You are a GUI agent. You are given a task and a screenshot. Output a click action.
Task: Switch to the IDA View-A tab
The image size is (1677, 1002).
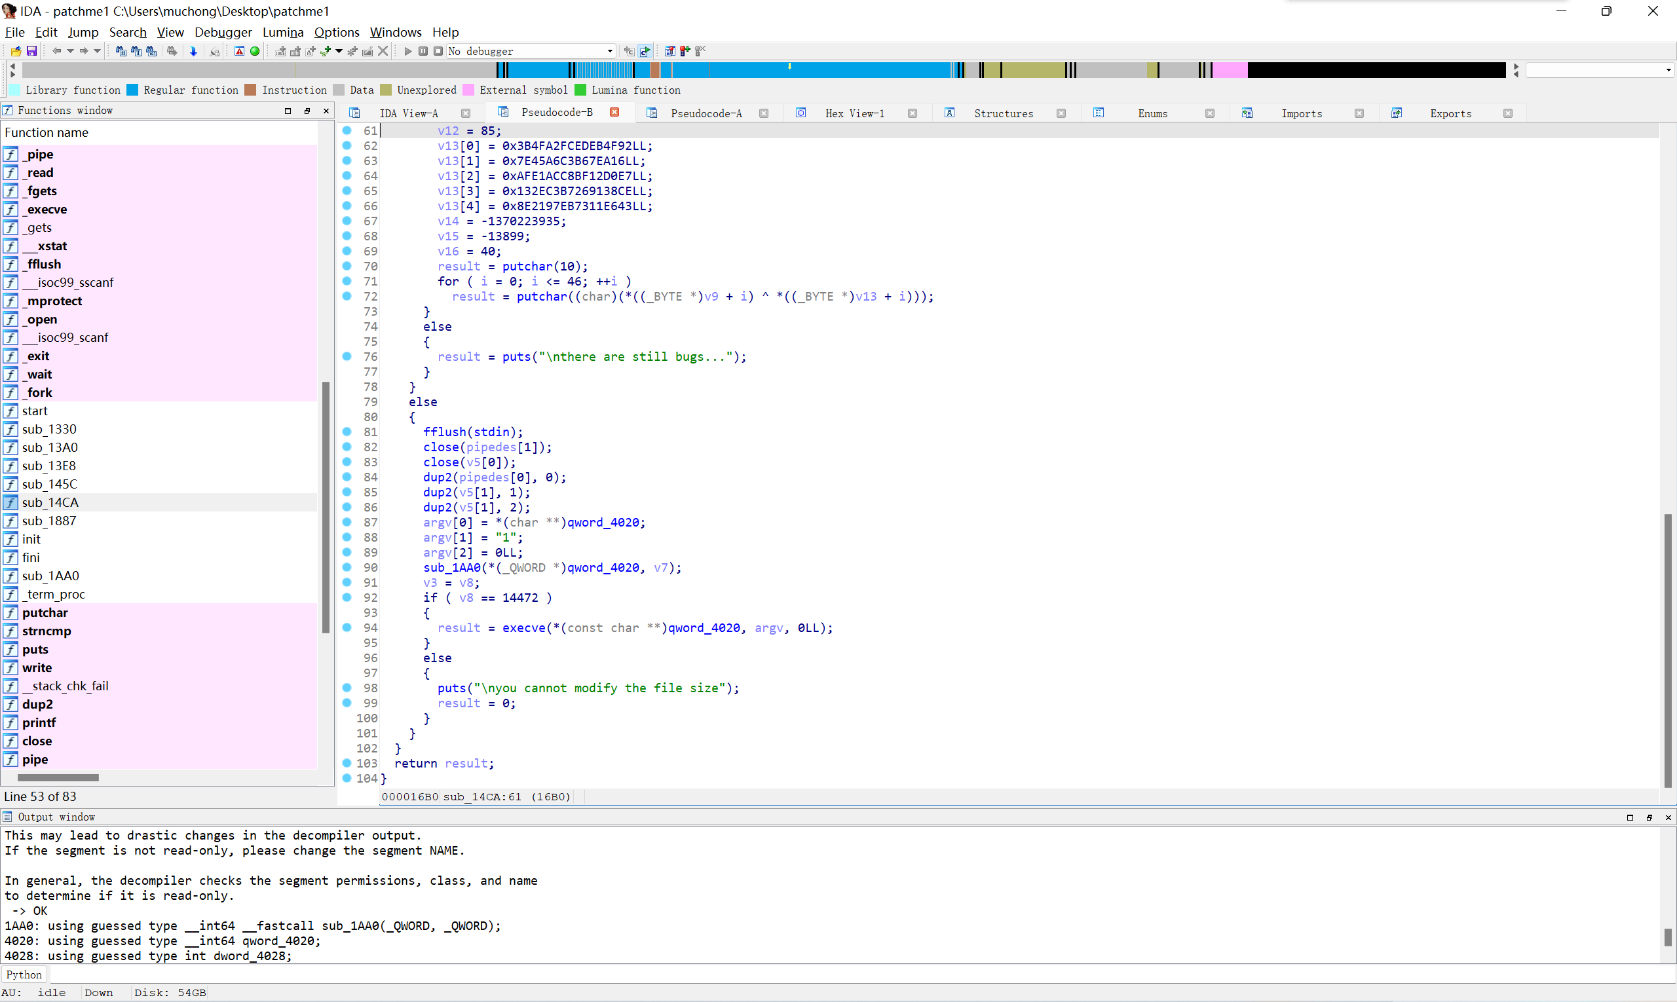click(409, 113)
